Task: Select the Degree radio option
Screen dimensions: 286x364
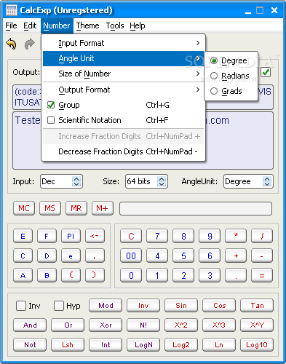Action: click(214, 60)
